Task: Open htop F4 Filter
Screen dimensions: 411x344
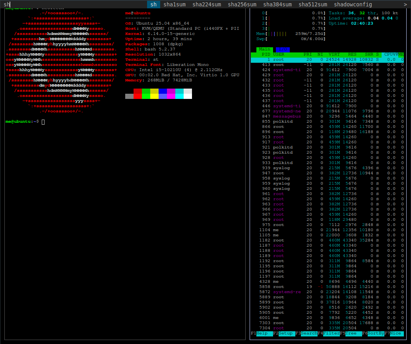Action: click(328, 333)
